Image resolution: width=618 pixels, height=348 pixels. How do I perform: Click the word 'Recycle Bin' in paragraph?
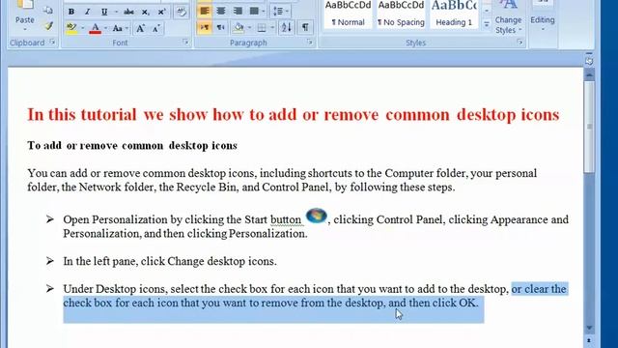[x=207, y=187]
